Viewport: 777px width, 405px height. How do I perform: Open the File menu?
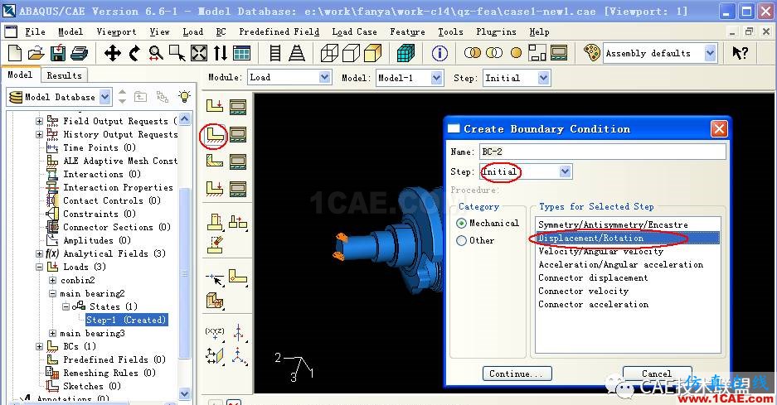(35, 31)
